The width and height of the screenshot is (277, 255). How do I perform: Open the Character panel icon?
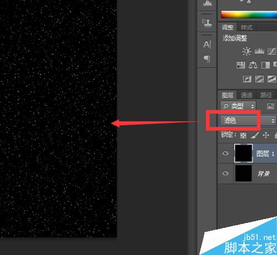[x=207, y=44]
